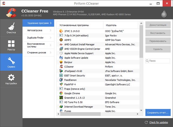The image size is (173, 127).
Task: Click the pear icon in header
Action: click(x=164, y=13)
